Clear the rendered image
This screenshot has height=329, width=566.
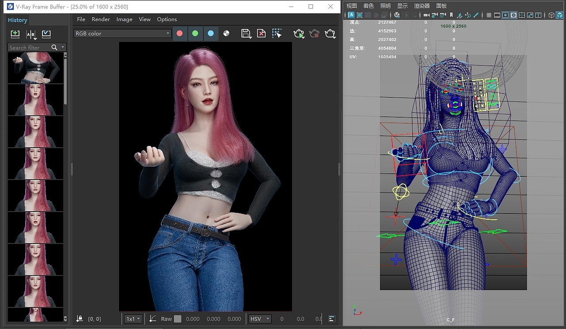pyautogui.click(x=261, y=34)
